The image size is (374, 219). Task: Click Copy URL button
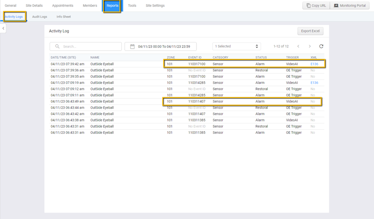point(316,5)
